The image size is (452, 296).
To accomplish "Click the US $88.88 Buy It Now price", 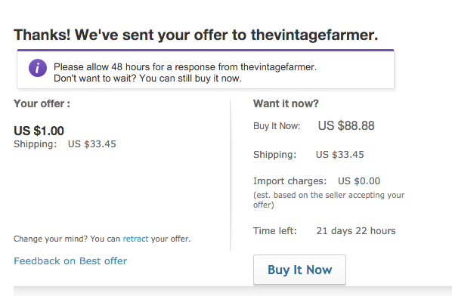I will 346,125.
